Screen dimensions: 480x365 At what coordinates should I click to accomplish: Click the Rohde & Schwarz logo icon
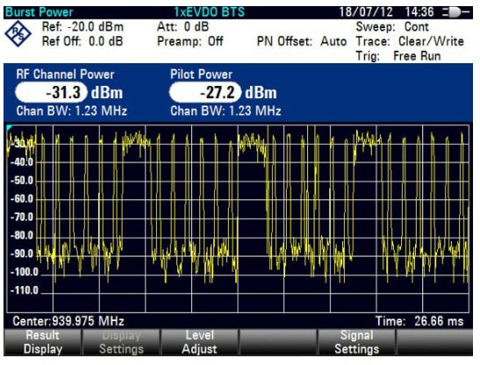pos(18,33)
